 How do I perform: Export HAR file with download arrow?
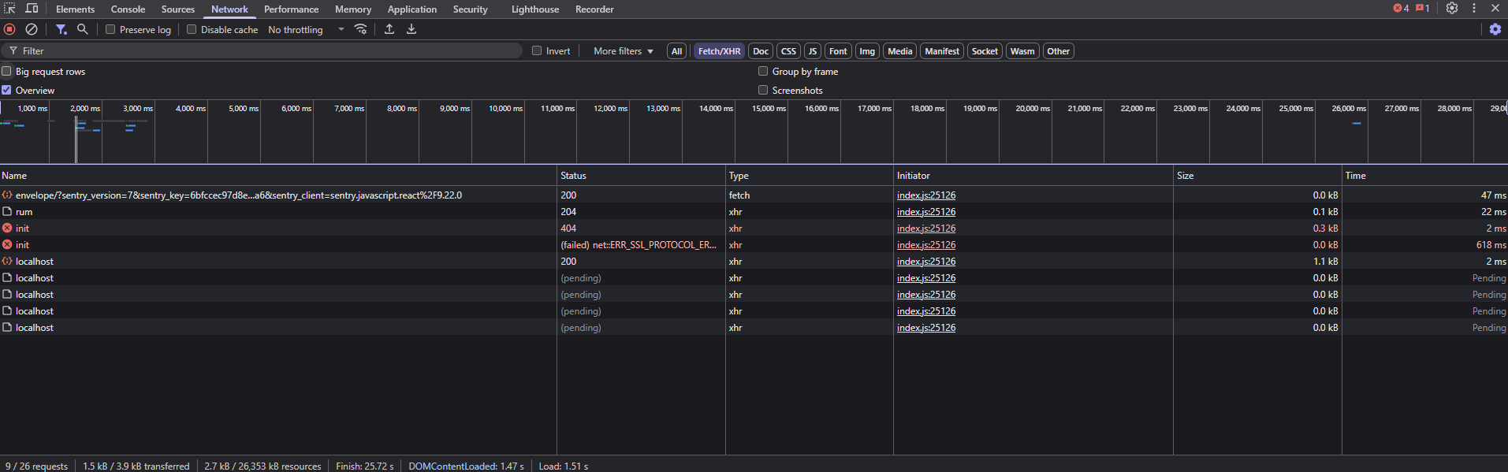coord(411,29)
